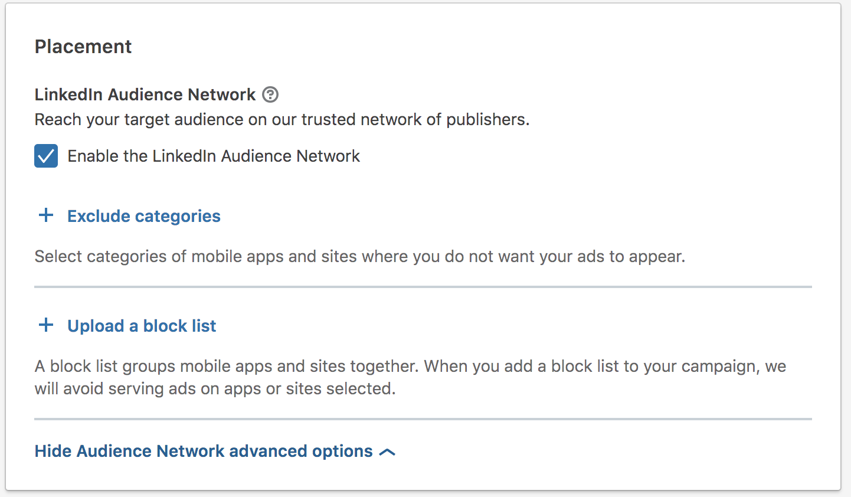Click the help icon beside LinkedIn Audience Network
Image resolution: width=851 pixels, height=497 pixels.
(270, 94)
